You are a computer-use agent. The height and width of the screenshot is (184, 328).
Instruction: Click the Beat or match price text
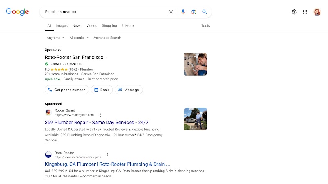[103, 79]
